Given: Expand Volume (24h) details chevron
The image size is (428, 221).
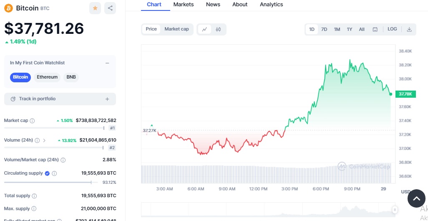Looking at the screenshot, I should pos(44,140).
